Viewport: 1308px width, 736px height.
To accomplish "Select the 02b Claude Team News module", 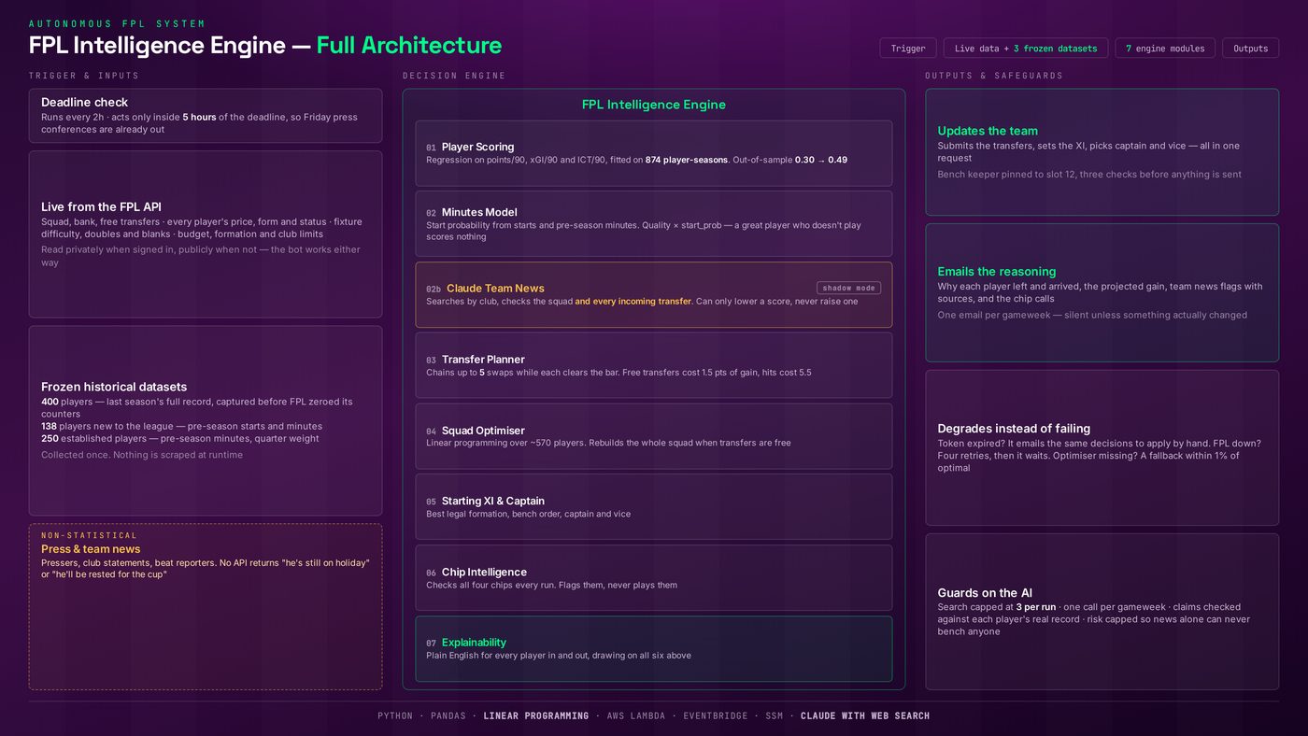I will click(654, 295).
